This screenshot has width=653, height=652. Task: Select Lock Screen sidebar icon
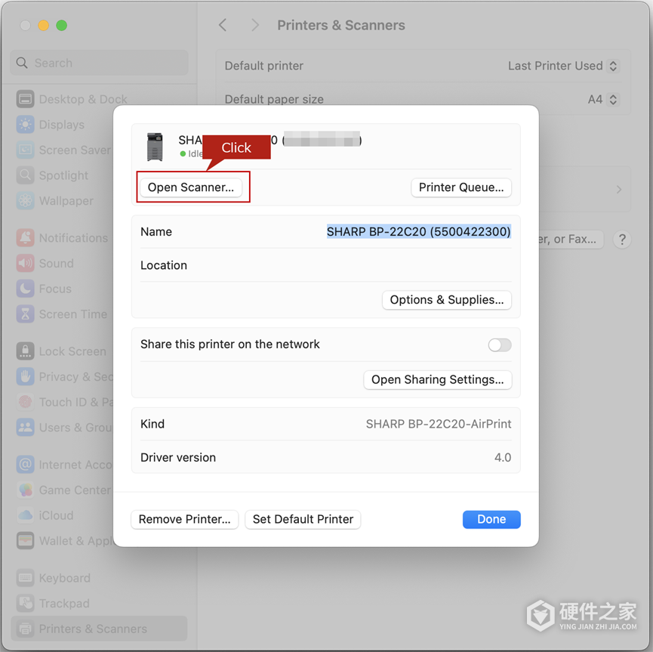[x=26, y=351]
